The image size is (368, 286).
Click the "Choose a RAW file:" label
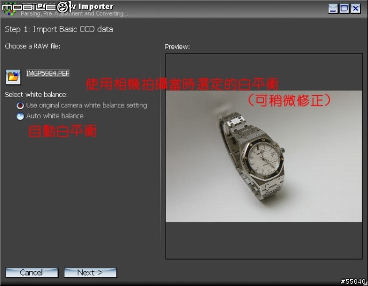point(33,46)
